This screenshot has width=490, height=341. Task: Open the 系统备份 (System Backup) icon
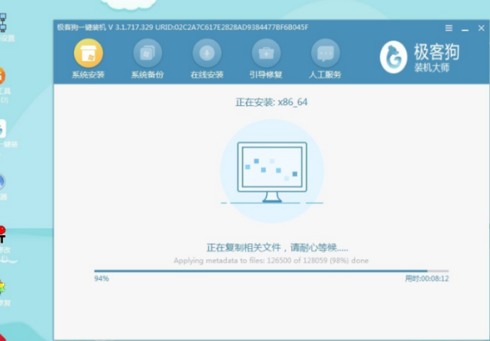147,53
